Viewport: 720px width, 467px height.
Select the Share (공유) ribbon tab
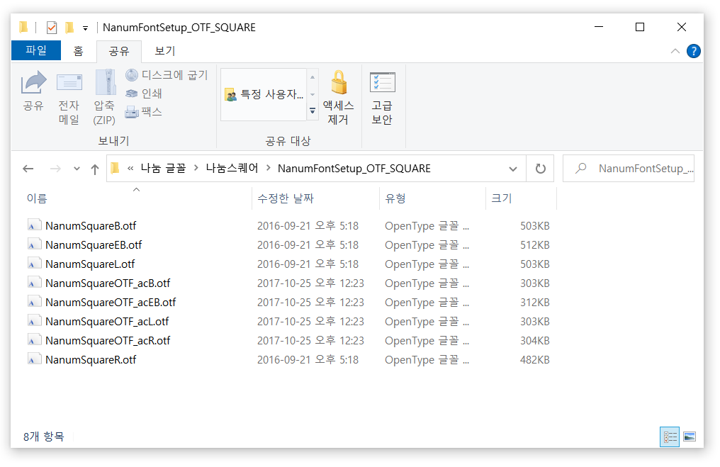click(x=119, y=51)
